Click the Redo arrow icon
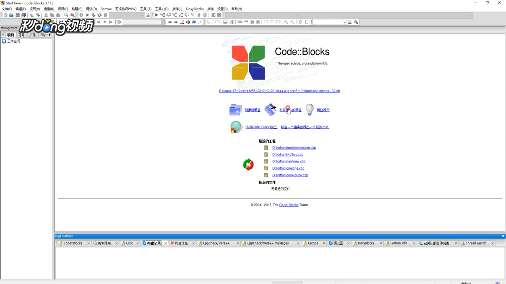The image size is (506, 284). pyautogui.click(x=38, y=15)
